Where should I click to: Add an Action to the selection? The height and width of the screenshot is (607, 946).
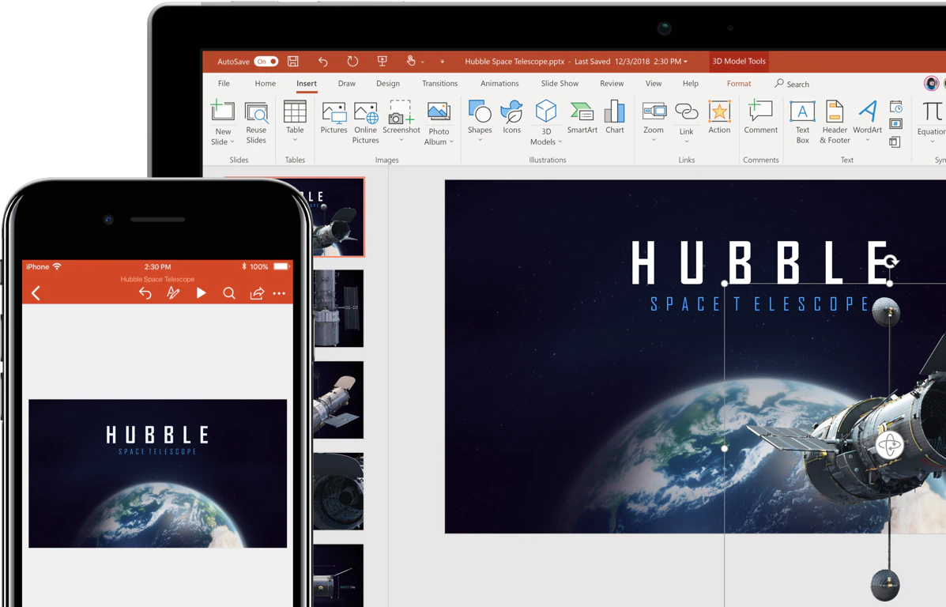click(719, 117)
